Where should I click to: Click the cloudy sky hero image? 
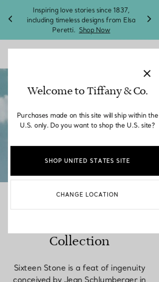point(4,124)
